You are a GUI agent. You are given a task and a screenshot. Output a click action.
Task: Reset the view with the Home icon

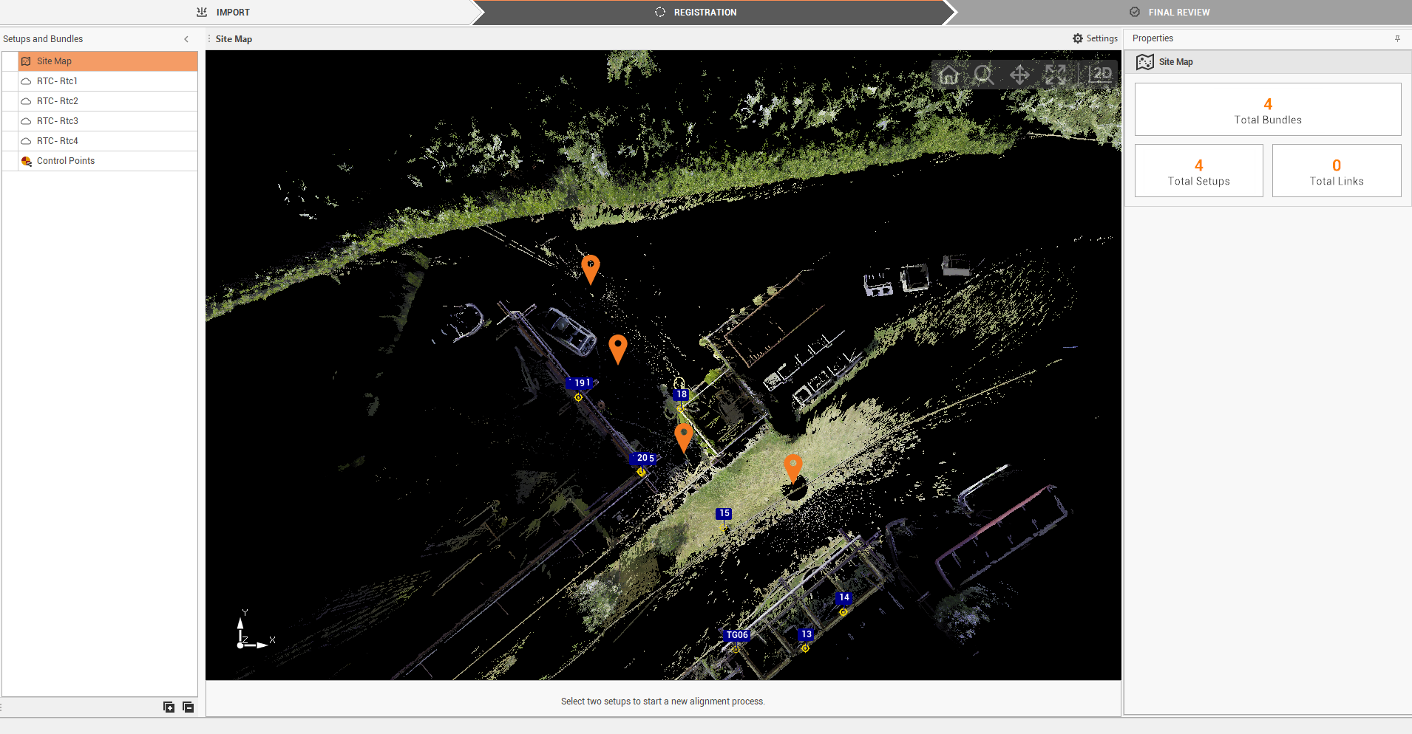(948, 75)
